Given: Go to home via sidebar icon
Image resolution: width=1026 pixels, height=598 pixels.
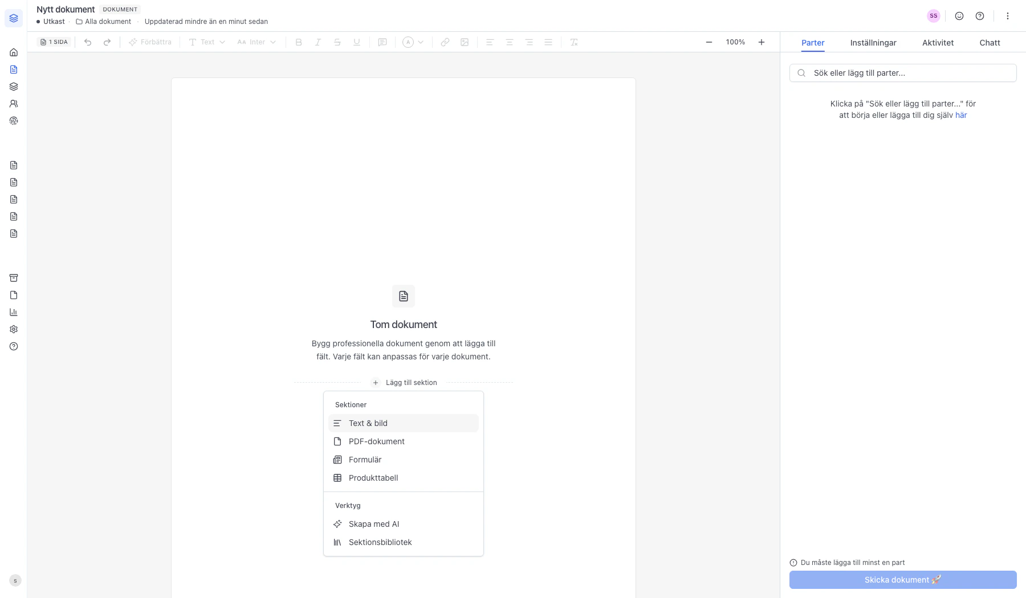Looking at the screenshot, I should coord(14,52).
